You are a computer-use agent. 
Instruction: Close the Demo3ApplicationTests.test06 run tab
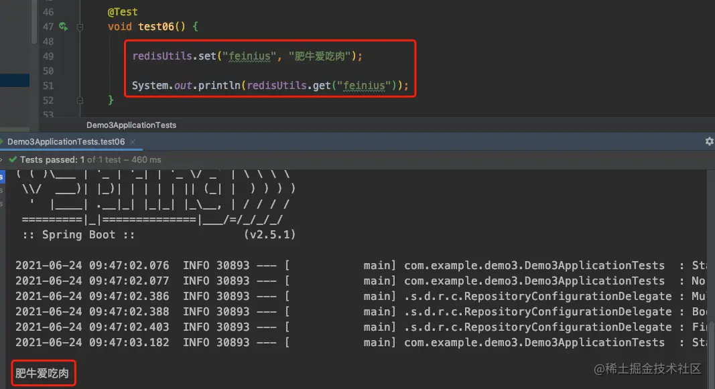[x=133, y=142]
